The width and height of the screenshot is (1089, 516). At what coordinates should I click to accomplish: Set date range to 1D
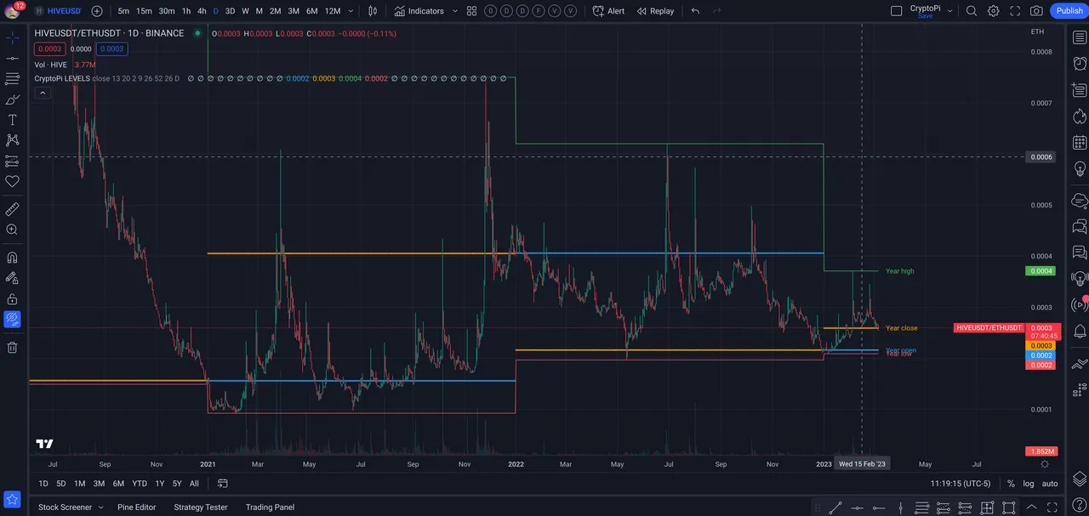[43, 484]
